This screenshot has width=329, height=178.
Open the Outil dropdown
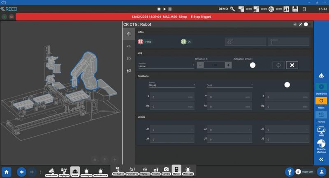229,85
